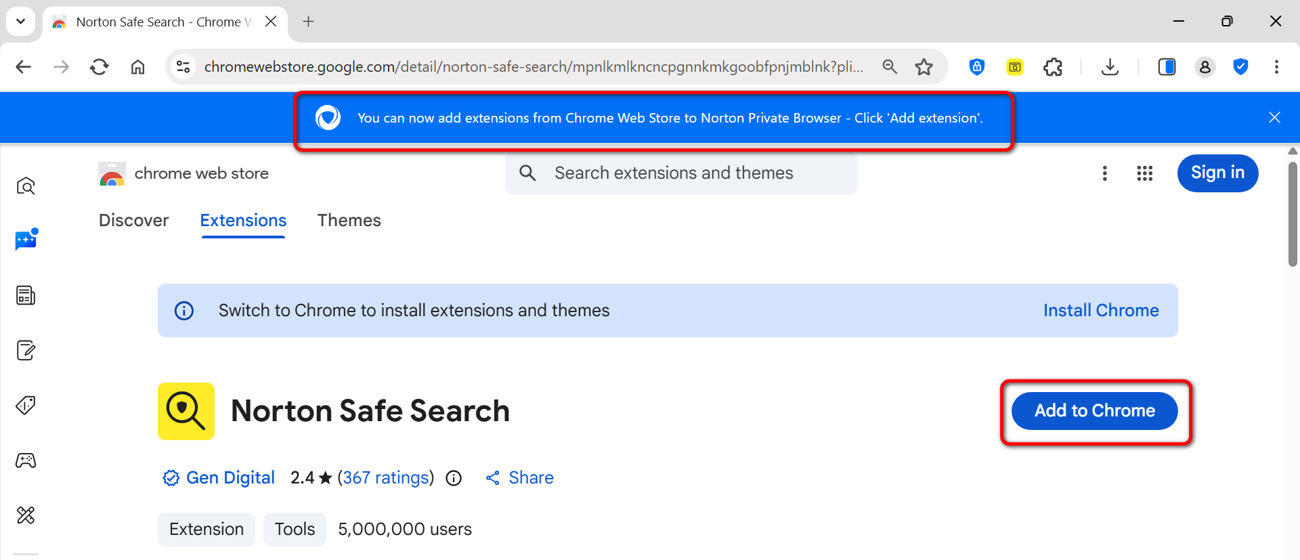Switch to the Themes tab
Screen dimensions: 1300x560
click(349, 221)
